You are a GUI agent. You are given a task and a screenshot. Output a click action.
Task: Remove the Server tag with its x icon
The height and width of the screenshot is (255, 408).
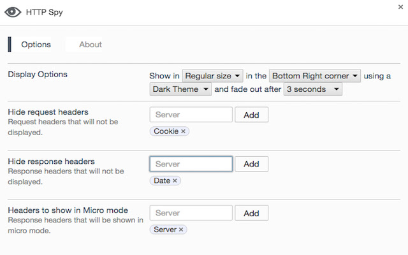181,229
